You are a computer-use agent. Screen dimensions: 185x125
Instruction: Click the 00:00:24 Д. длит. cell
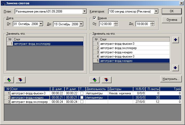point(57,102)
